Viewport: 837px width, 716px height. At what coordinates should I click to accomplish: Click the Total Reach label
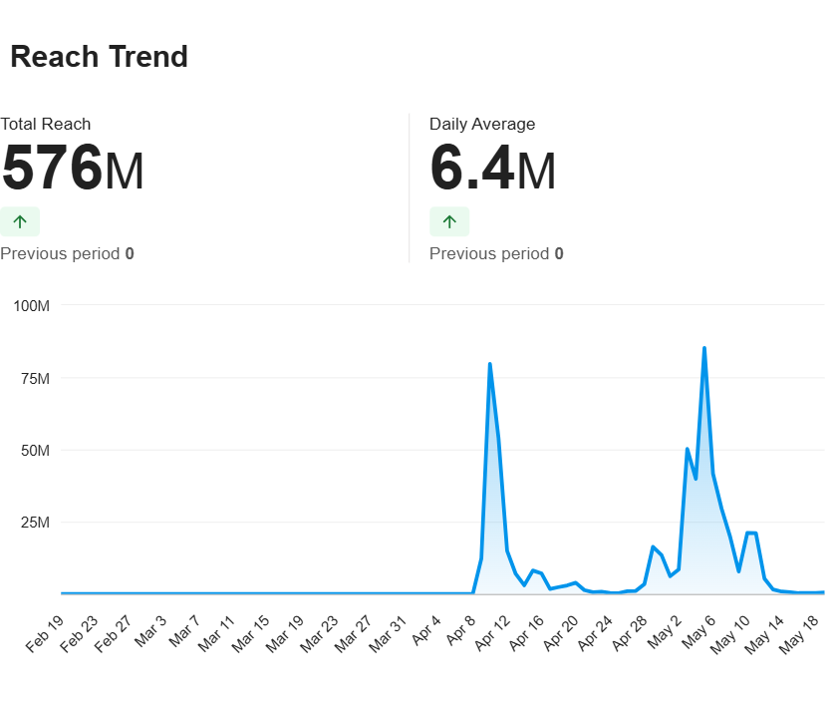46,125
